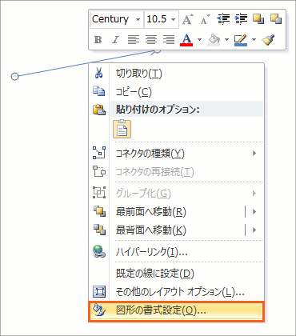
Task: Toggle Italic in the mini toolbar
Action: 115,40
